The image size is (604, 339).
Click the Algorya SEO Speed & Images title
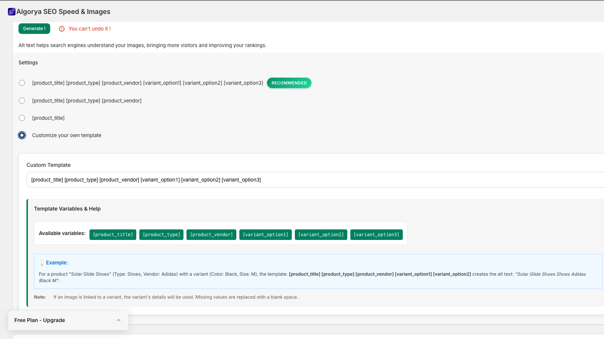pos(63,12)
